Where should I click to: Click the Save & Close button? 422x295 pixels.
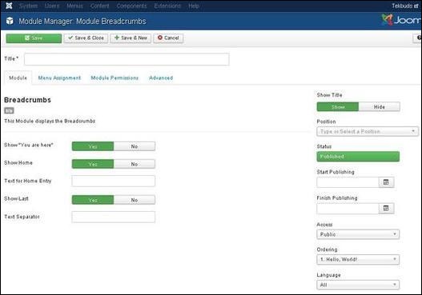click(86, 38)
